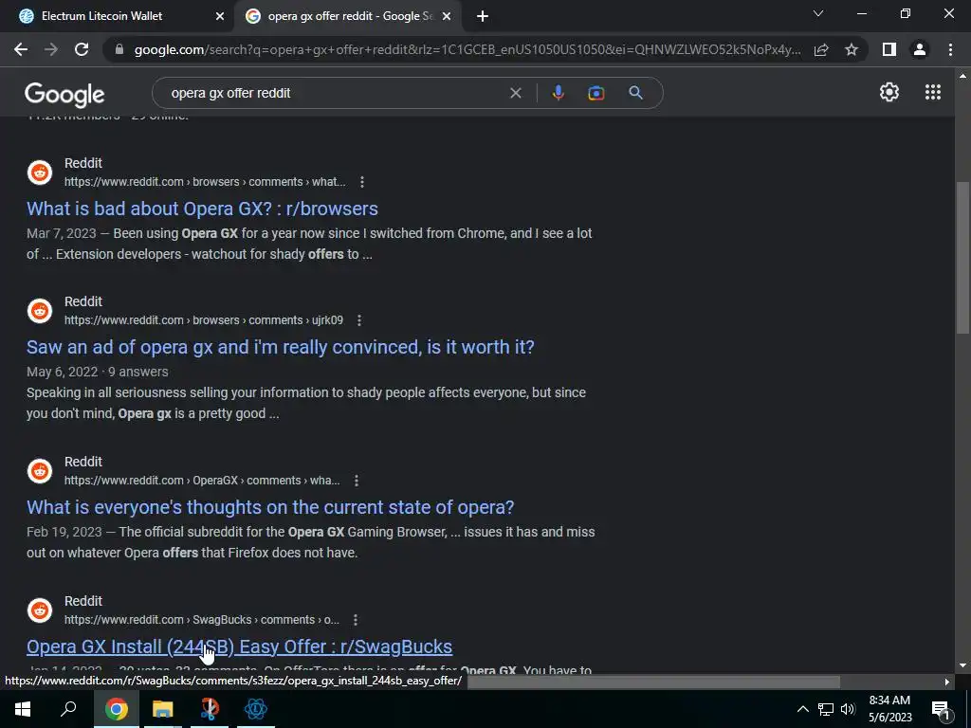Click into the Google search field
This screenshot has width=971, height=728.
point(335,93)
